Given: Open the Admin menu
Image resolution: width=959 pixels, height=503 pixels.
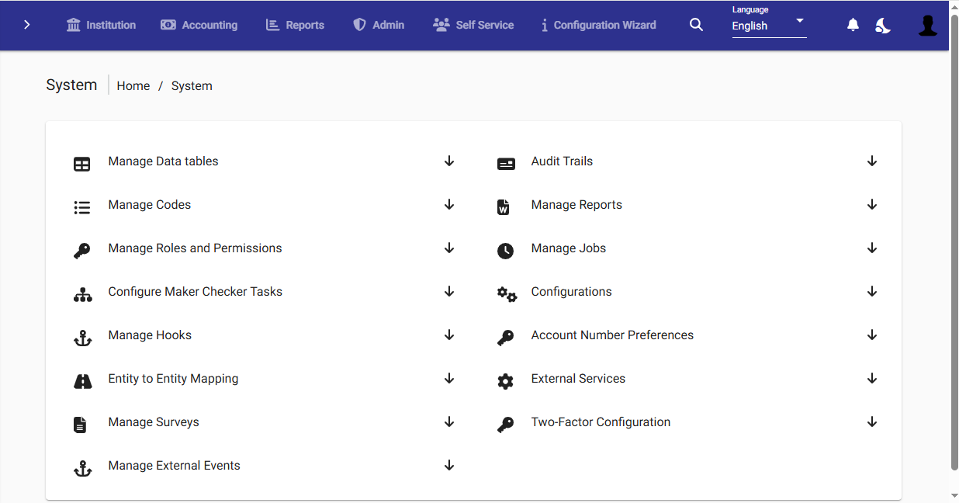Looking at the screenshot, I should 379,25.
